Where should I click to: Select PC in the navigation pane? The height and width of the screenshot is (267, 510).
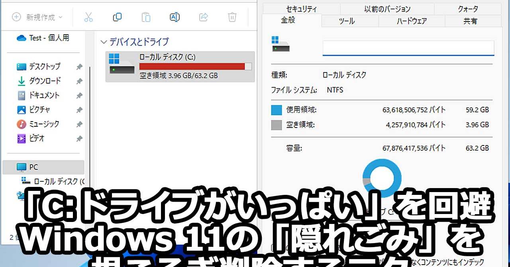click(33, 167)
